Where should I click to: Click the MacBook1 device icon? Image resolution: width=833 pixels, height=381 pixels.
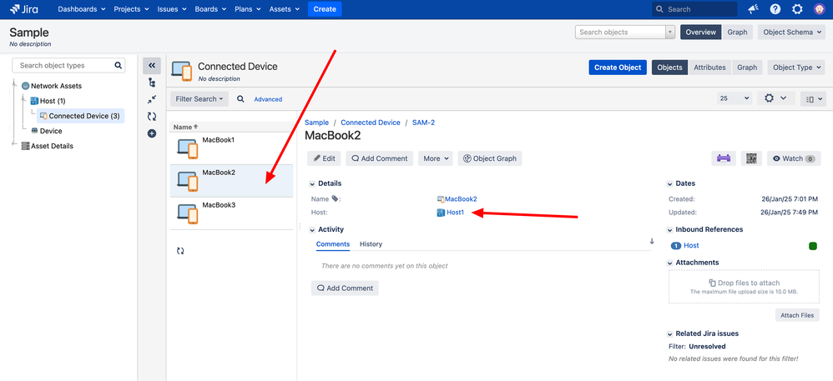(188, 148)
